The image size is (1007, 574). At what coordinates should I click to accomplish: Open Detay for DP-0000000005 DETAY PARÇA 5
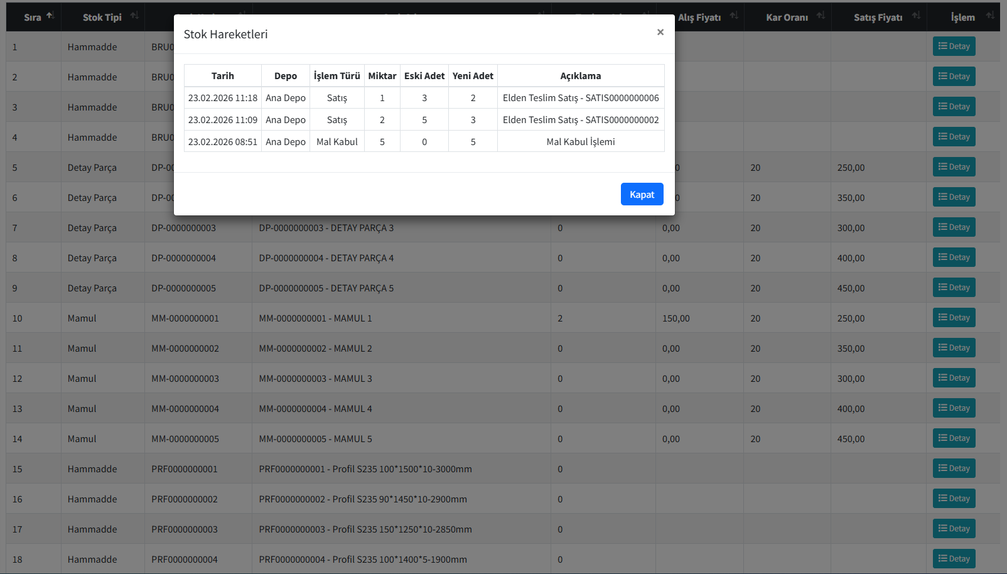pyautogui.click(x=954, y=288)
